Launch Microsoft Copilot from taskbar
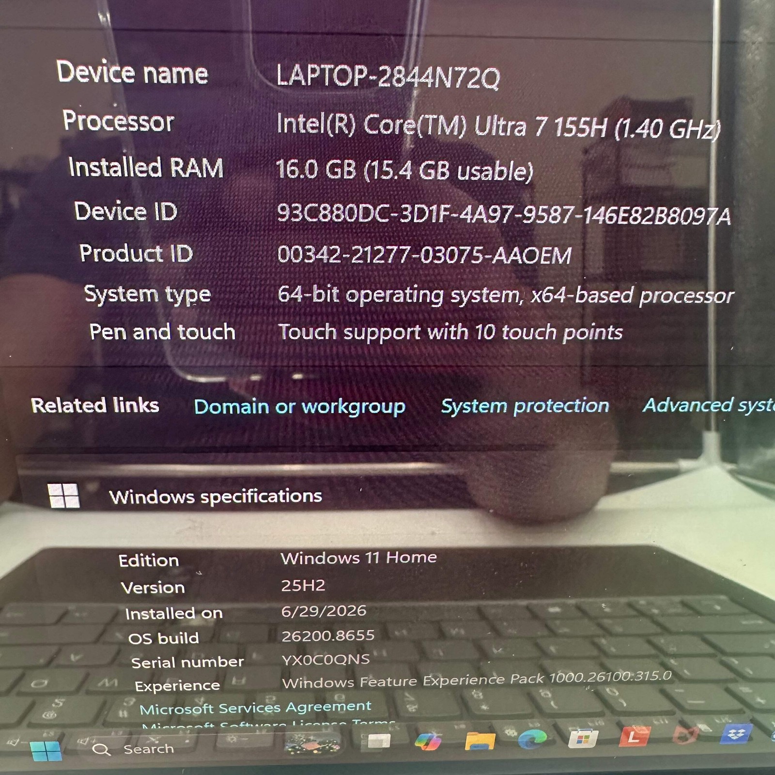Viewport: 775px width, 775px height. click(428, 742)
